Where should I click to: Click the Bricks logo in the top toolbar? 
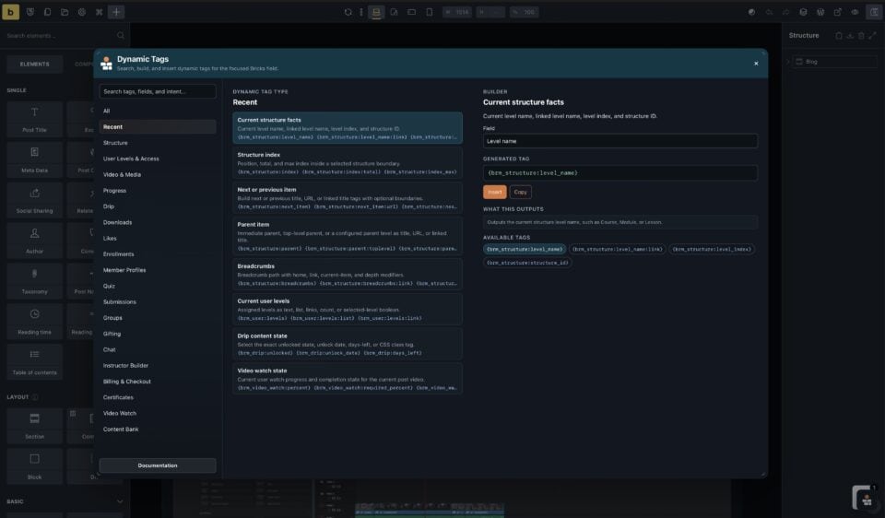[10, 12]
